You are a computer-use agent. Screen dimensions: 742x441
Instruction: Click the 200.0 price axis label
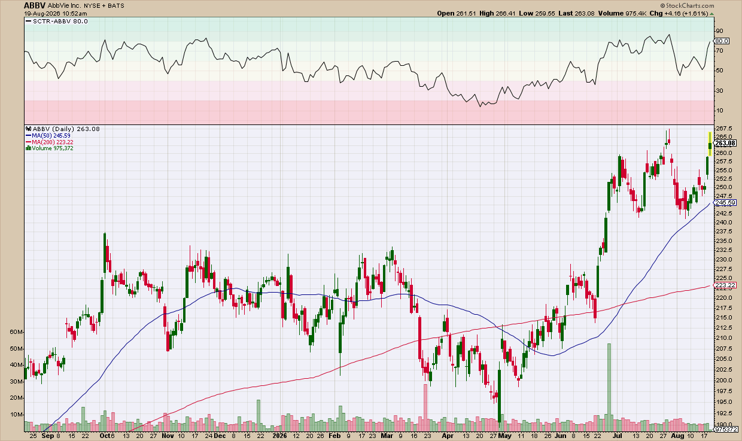click(724, 381)
